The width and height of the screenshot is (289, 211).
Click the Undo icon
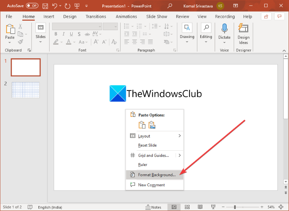pos(55,6)
